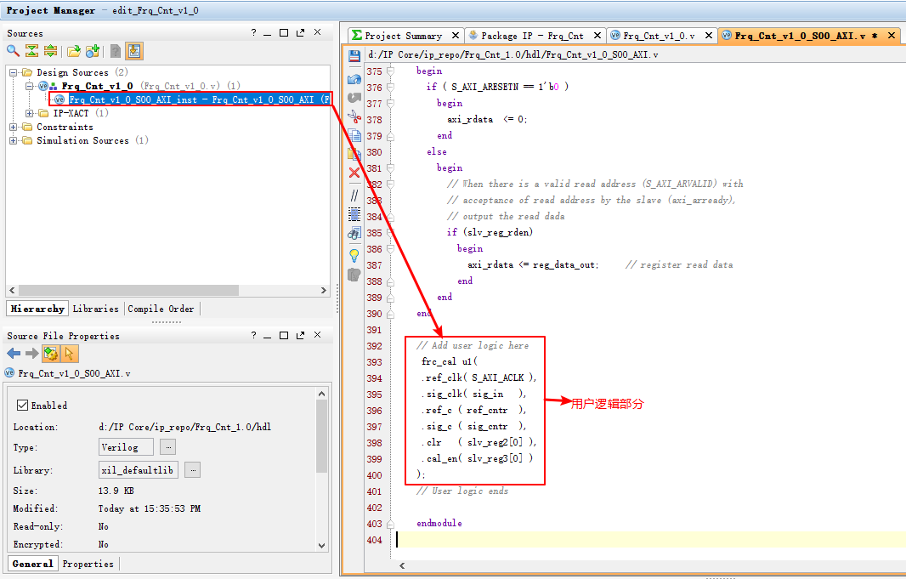This screenshot has width=906, height=579.
Task: Close the Package IP tab
Action: tap(597, 36)
